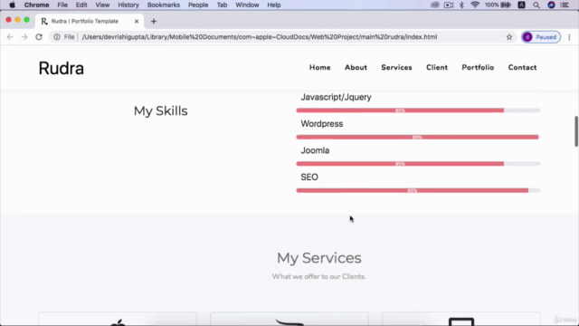Click the Paused profile button
This screenshot has width=579, height=326.
(541, 37)
